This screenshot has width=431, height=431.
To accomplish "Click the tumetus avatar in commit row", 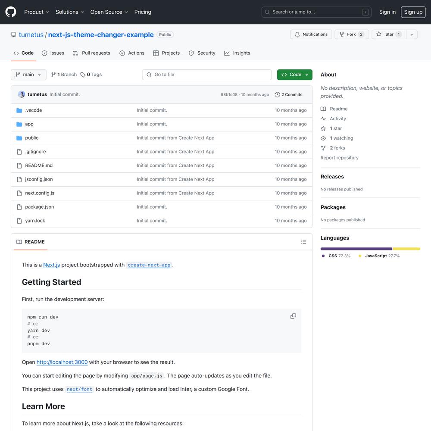I will [22, 94].
